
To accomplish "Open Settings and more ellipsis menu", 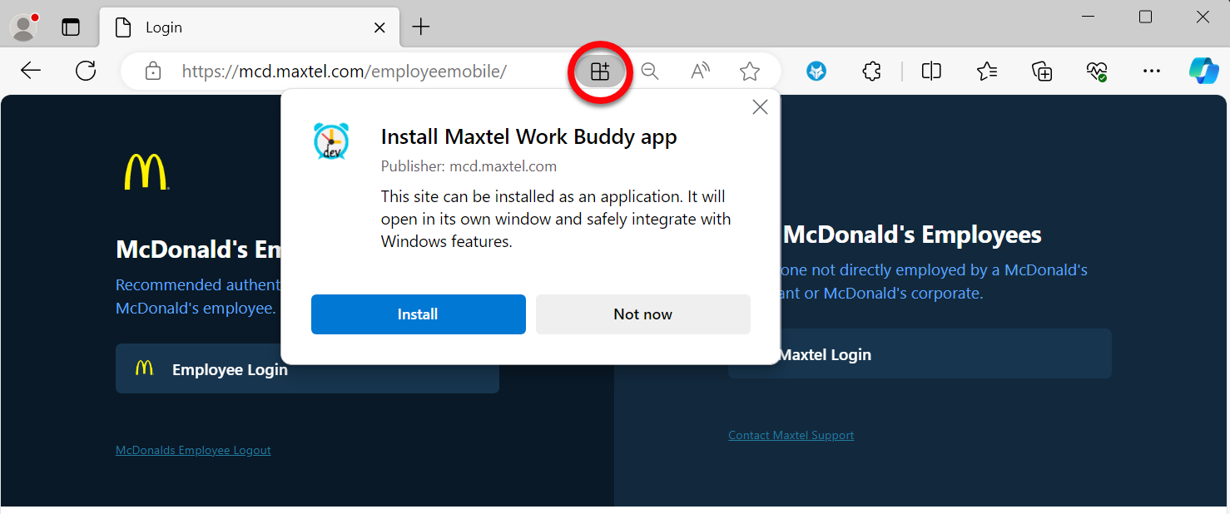I will 1152,72.
